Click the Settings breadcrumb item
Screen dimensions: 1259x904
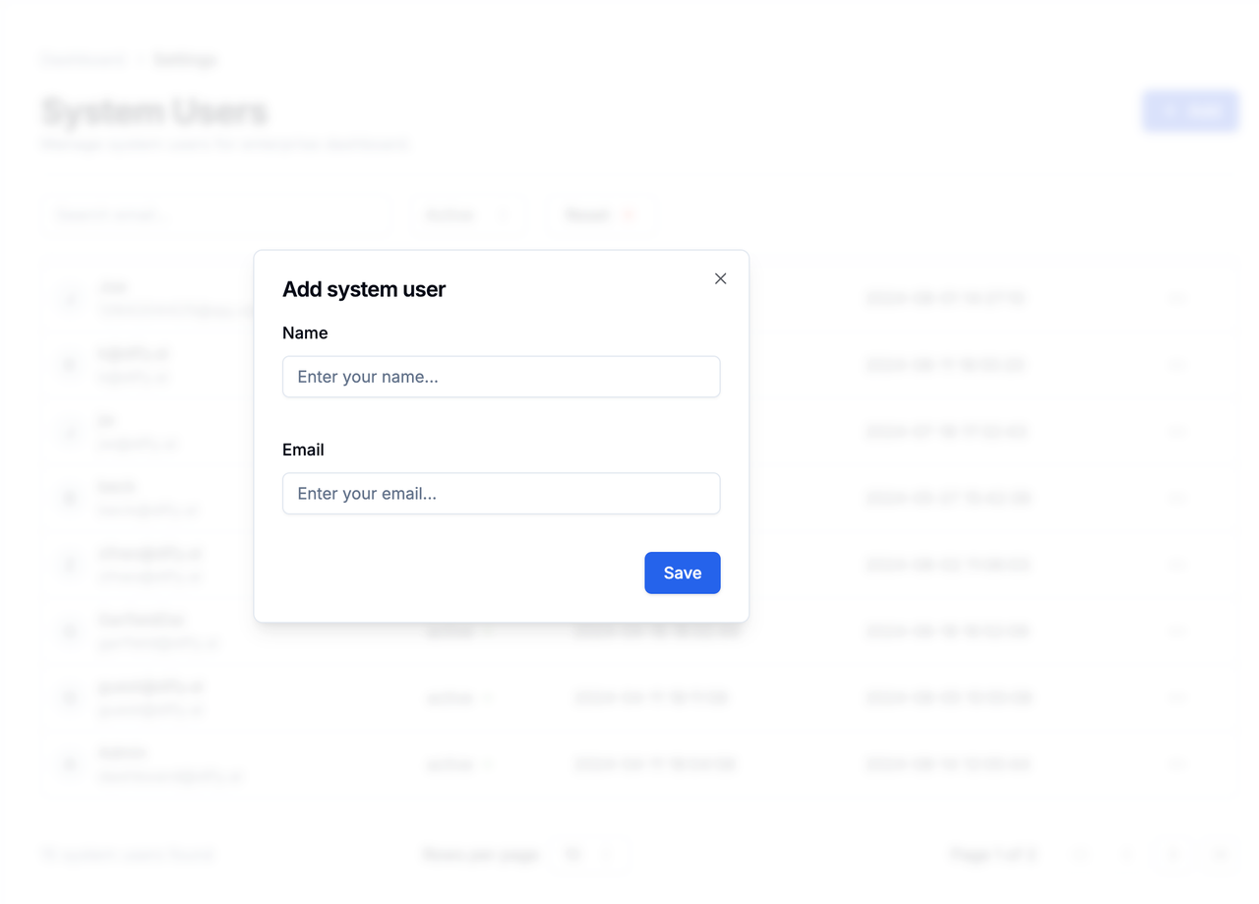(x=185, y=60)
